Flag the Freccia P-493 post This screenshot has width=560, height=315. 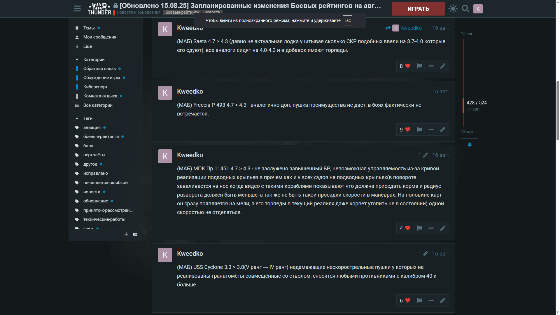point(419,129)
